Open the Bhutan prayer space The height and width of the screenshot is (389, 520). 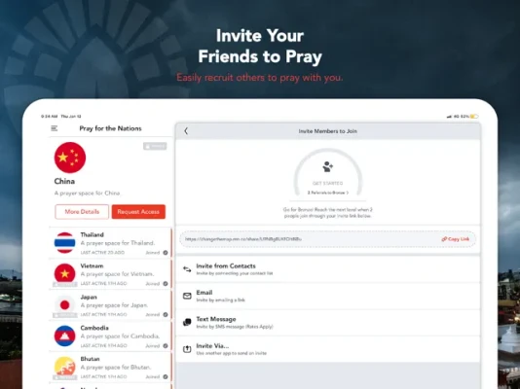[110, 368]
